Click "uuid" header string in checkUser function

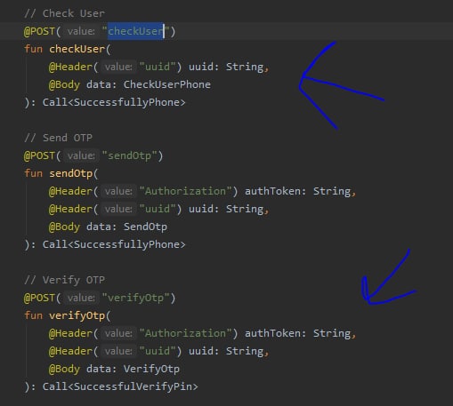pos(158,67)
